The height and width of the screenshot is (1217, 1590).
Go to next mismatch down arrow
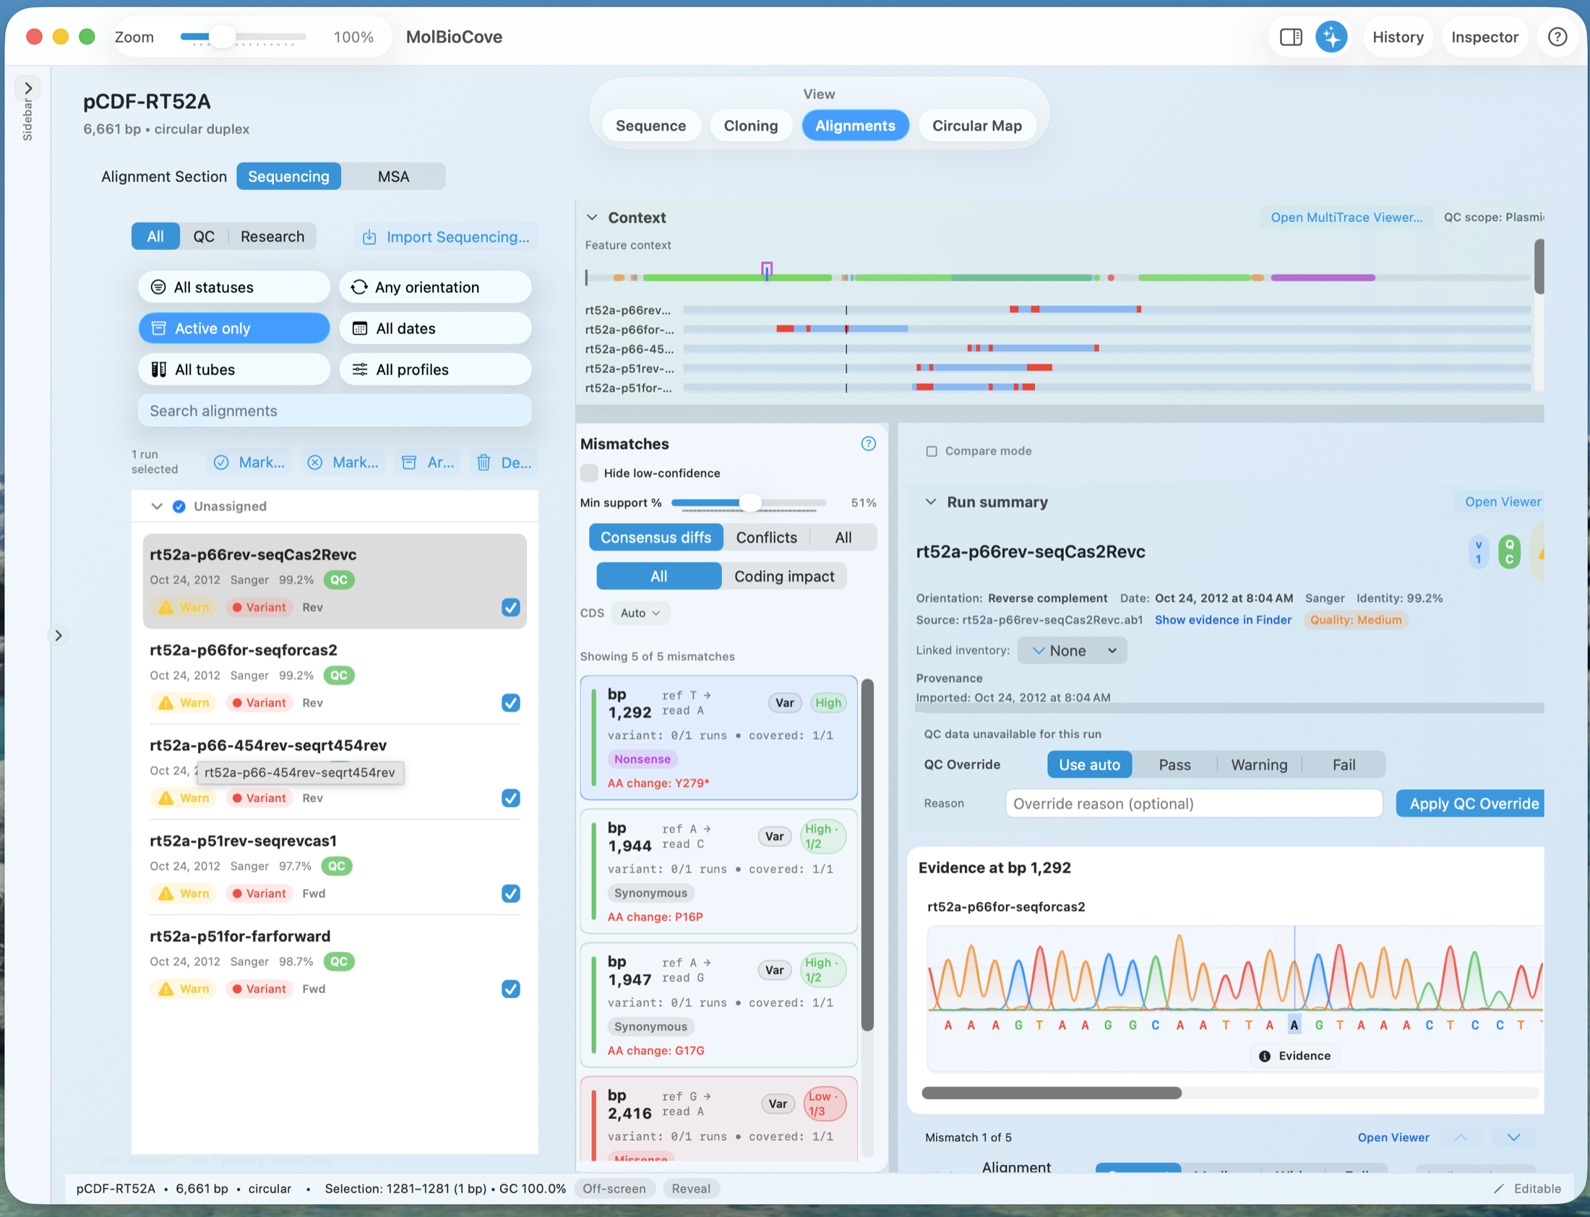(x=1513, y=1137)
